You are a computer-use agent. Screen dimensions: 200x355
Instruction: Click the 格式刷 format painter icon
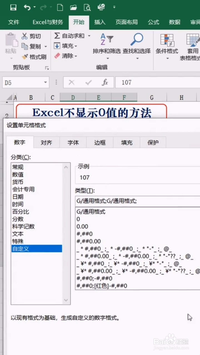pos(25,57)
